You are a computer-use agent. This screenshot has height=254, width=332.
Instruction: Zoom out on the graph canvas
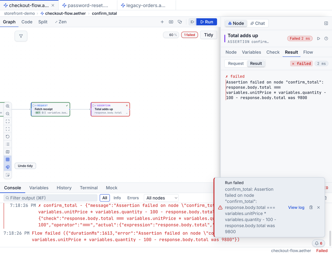point(8,114)
